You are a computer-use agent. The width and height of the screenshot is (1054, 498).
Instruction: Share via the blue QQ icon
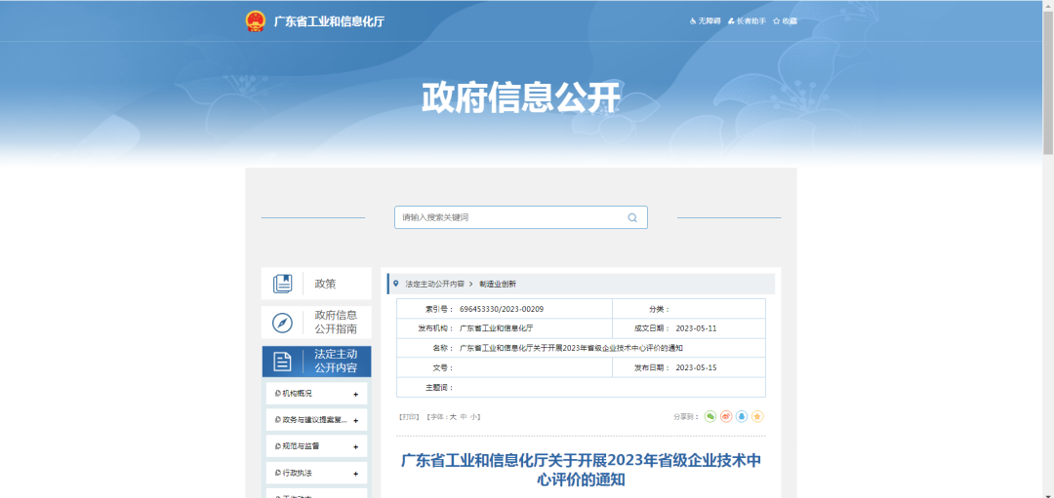coord(742,417)
